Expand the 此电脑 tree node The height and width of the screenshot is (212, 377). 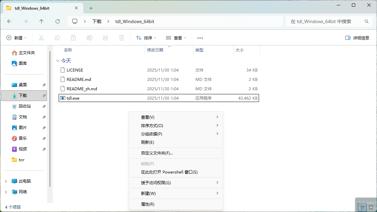tap(6, 181)
